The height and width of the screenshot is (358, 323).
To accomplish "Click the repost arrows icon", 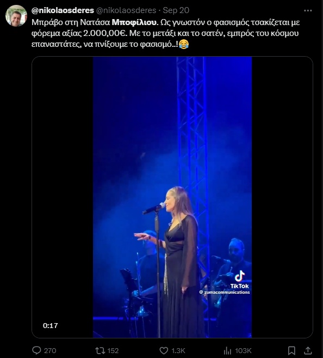I will 100,350.
